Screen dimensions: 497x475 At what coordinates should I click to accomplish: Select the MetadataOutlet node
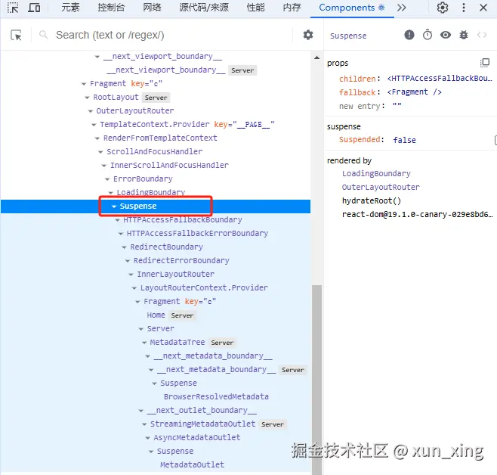click(192, 465)
